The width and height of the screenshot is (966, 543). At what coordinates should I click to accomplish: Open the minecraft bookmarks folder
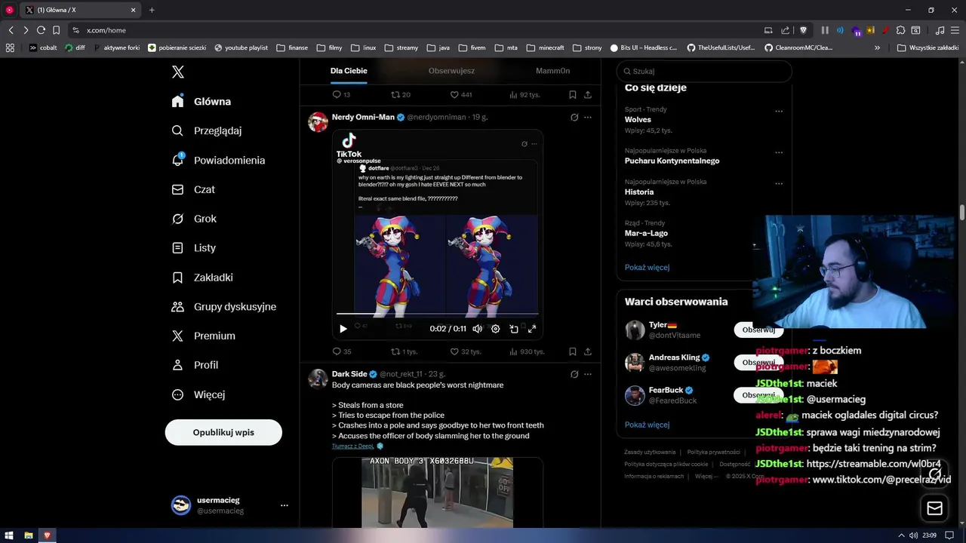click(545, 48)
